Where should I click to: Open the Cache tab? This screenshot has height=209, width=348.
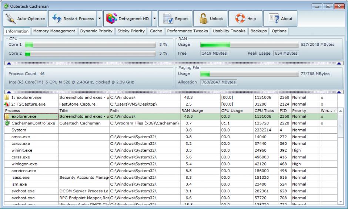(x=156, y=31)
